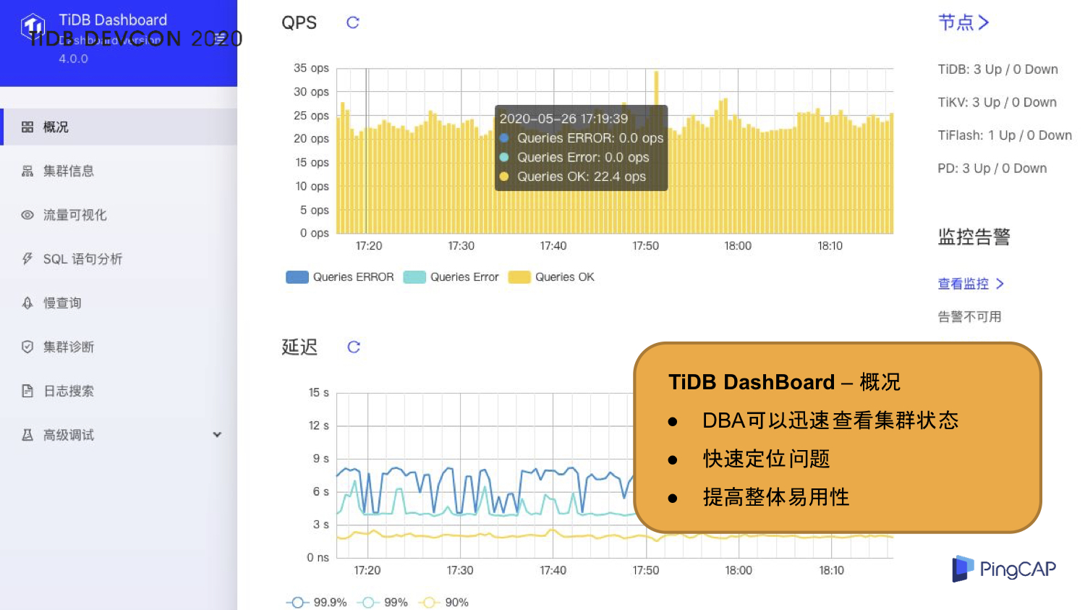The image size is (1085, 610).
Task: Toggle the Queries OK legend series
Action: click(551, 277)
